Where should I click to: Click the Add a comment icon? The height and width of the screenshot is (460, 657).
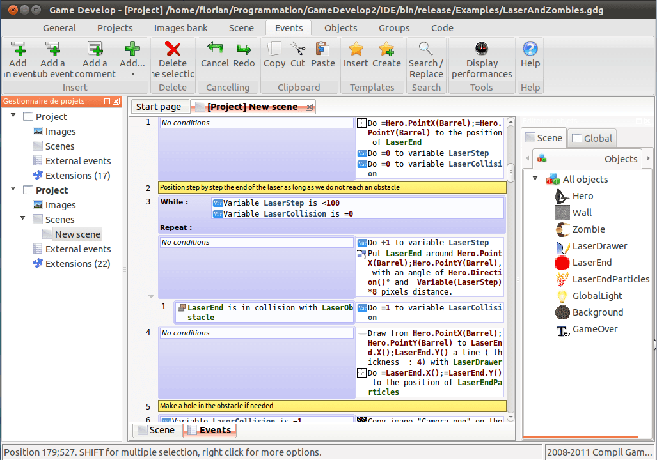pyautogui.click(x=94, y=50)
